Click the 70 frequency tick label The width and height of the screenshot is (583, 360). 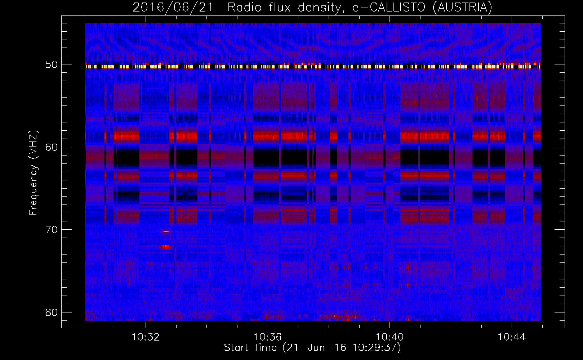pyautogui.click(x=52, y=230)
